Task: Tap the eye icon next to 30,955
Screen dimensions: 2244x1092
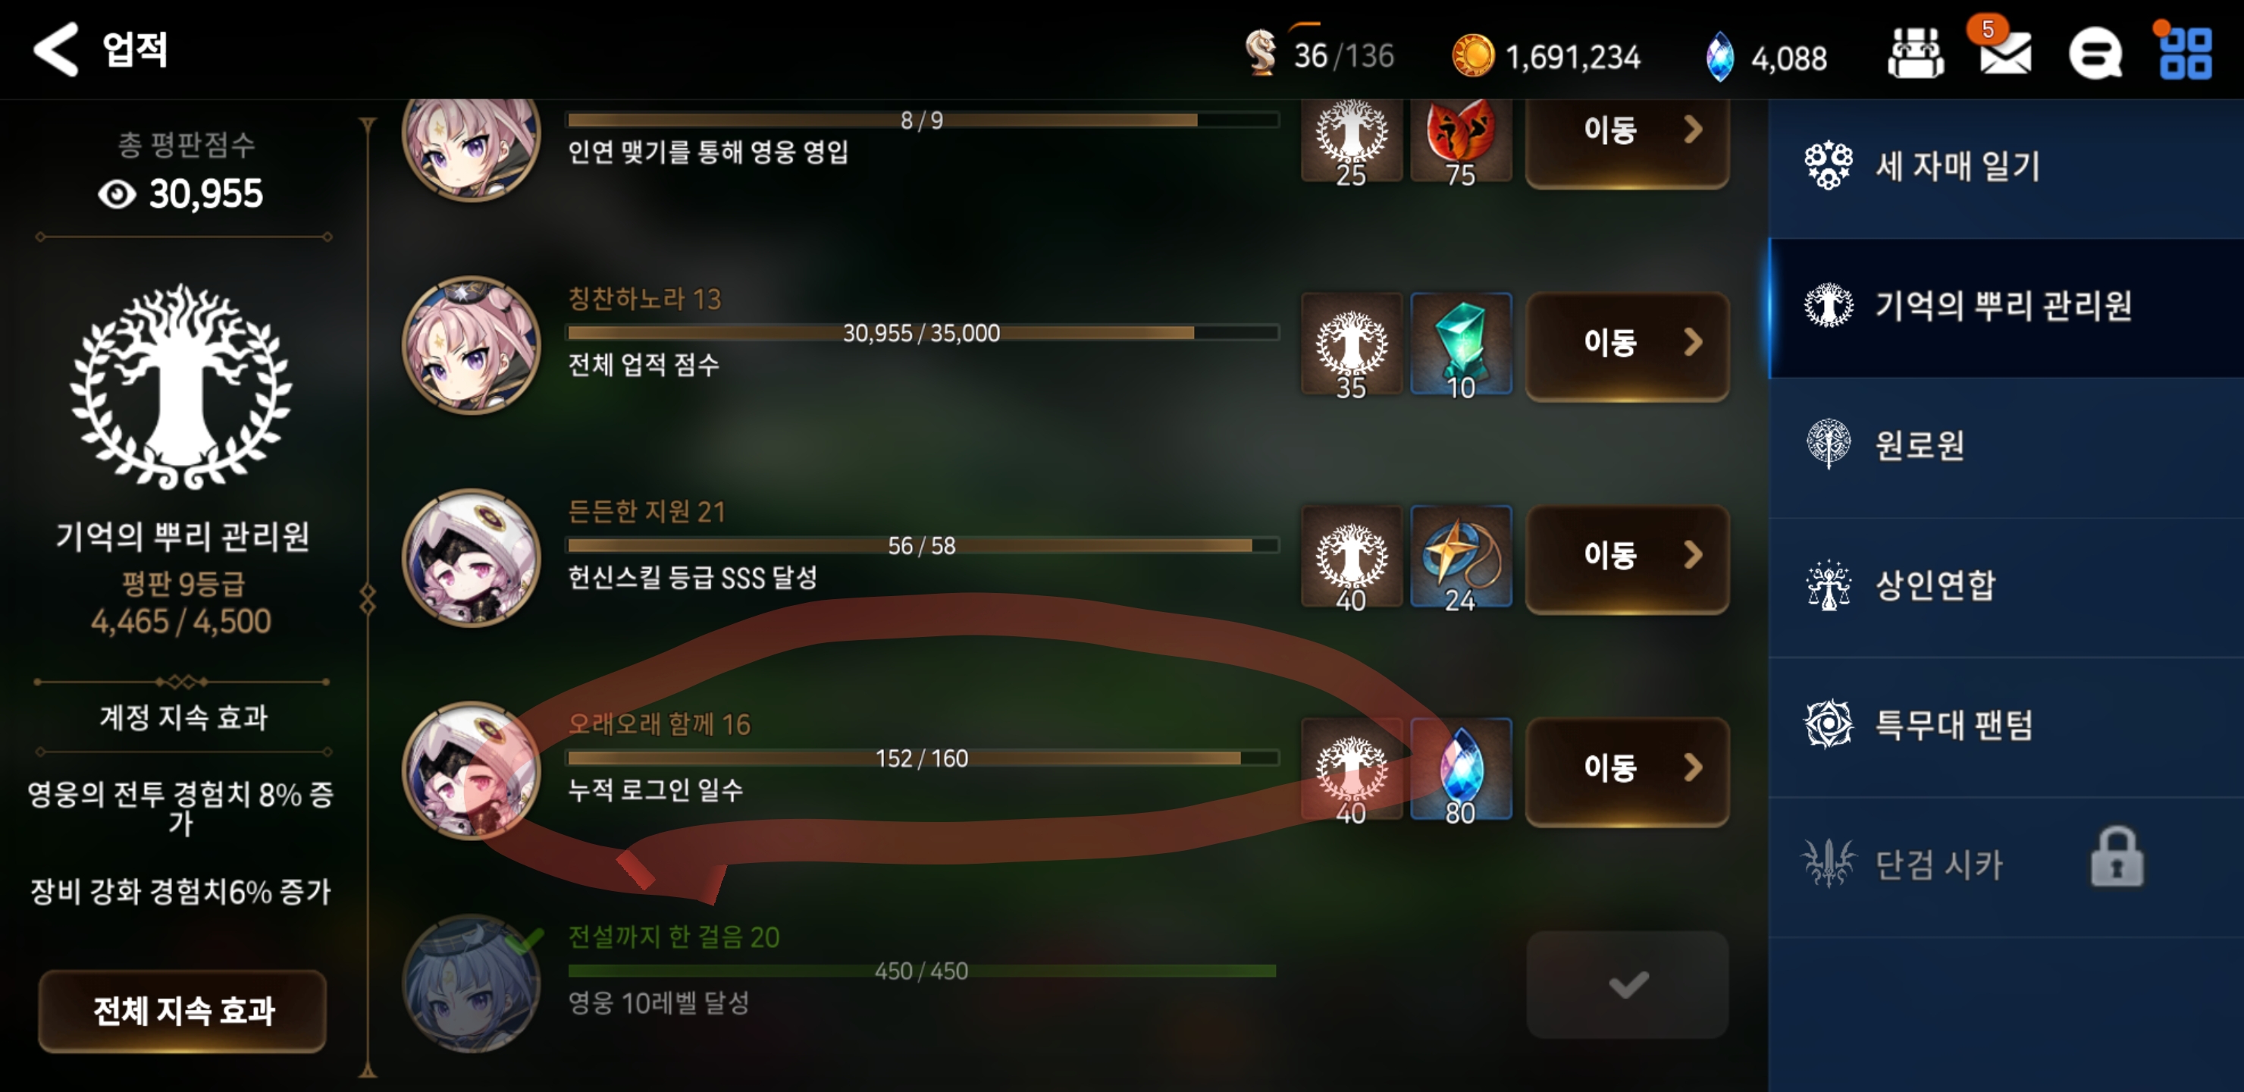Action: 117,193
